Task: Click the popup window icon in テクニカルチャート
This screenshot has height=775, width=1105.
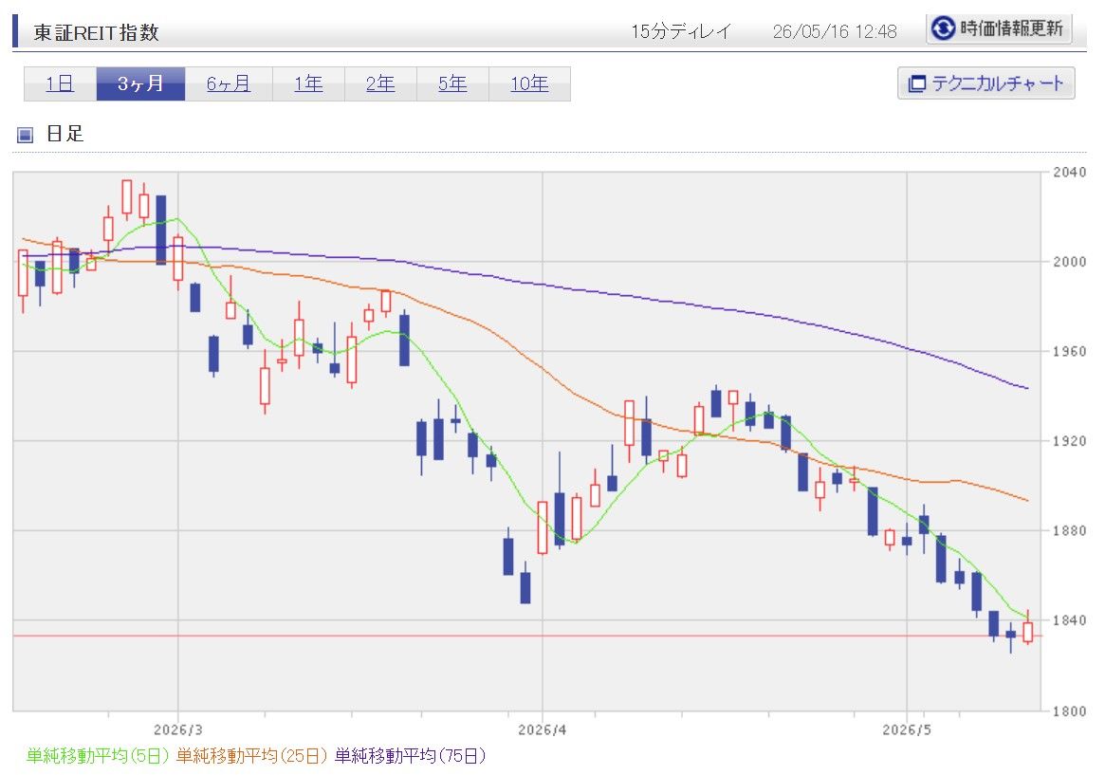Action: (916, 83)
